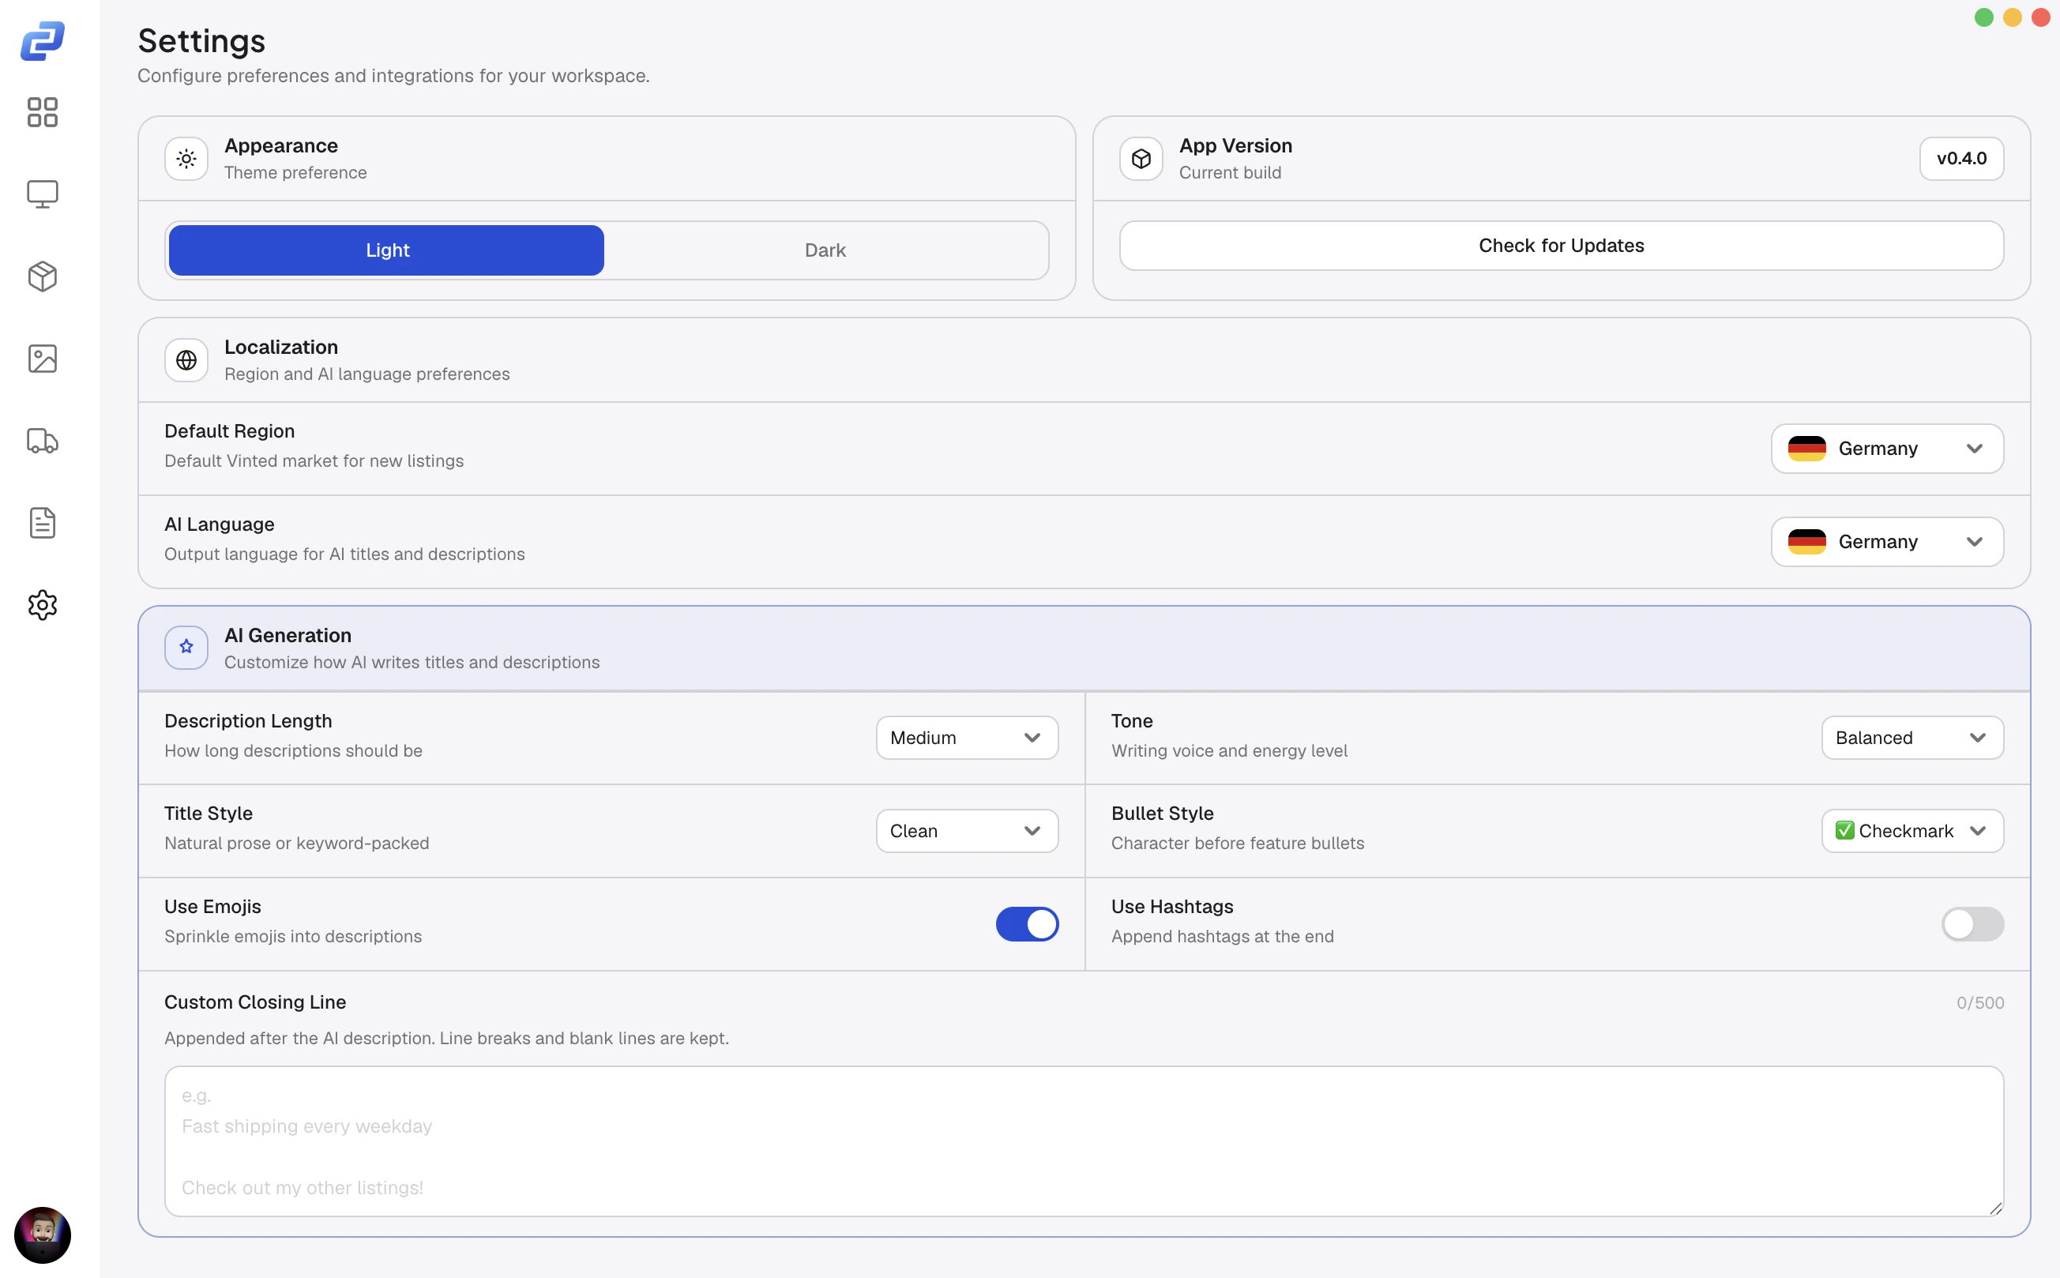Image resolution: width=2060 pixels, height=1278 pixels.
Task: Open the AI Language Germany dropdown
Action: click(1887, 541)
